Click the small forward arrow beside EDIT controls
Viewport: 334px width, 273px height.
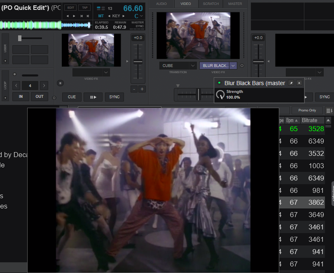pos(74,16)
